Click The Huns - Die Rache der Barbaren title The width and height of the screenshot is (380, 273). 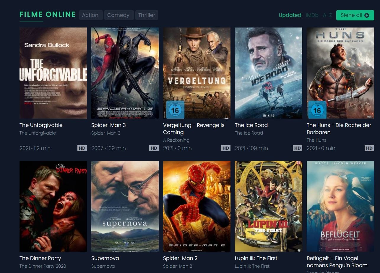(339, 129)
